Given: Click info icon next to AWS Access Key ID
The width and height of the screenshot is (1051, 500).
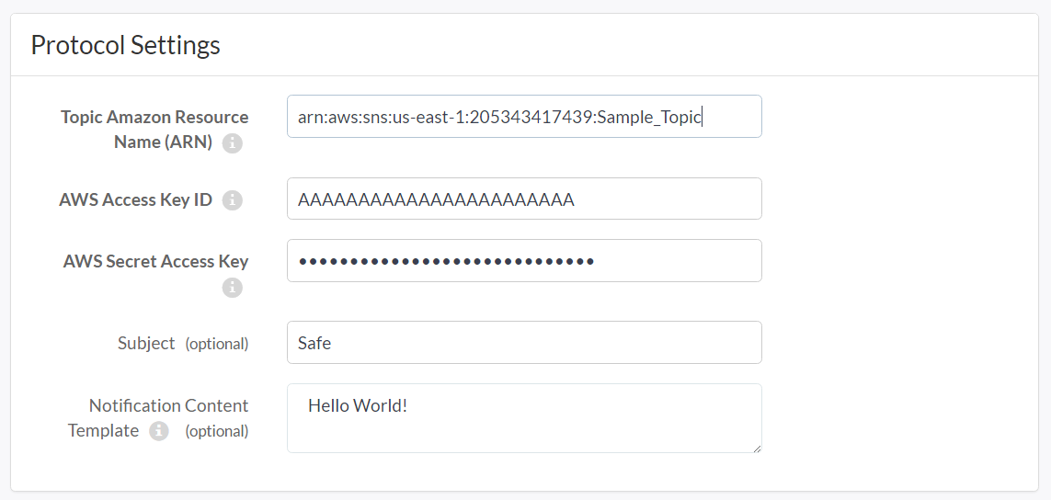Looking at the screenshot, I should pos(233,200).
